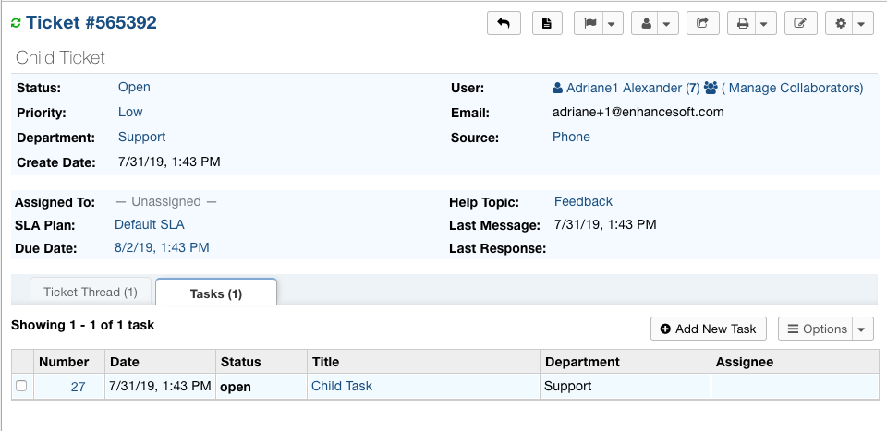Click the gear more-actions icon
This screenshot has height=431, width=887.
841,23
